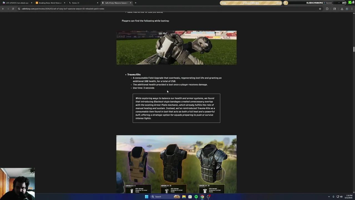Click the 'Use time: 3 seconds' line
The image size is (355, 200).
pyautogui.click(x=144, y=88)
